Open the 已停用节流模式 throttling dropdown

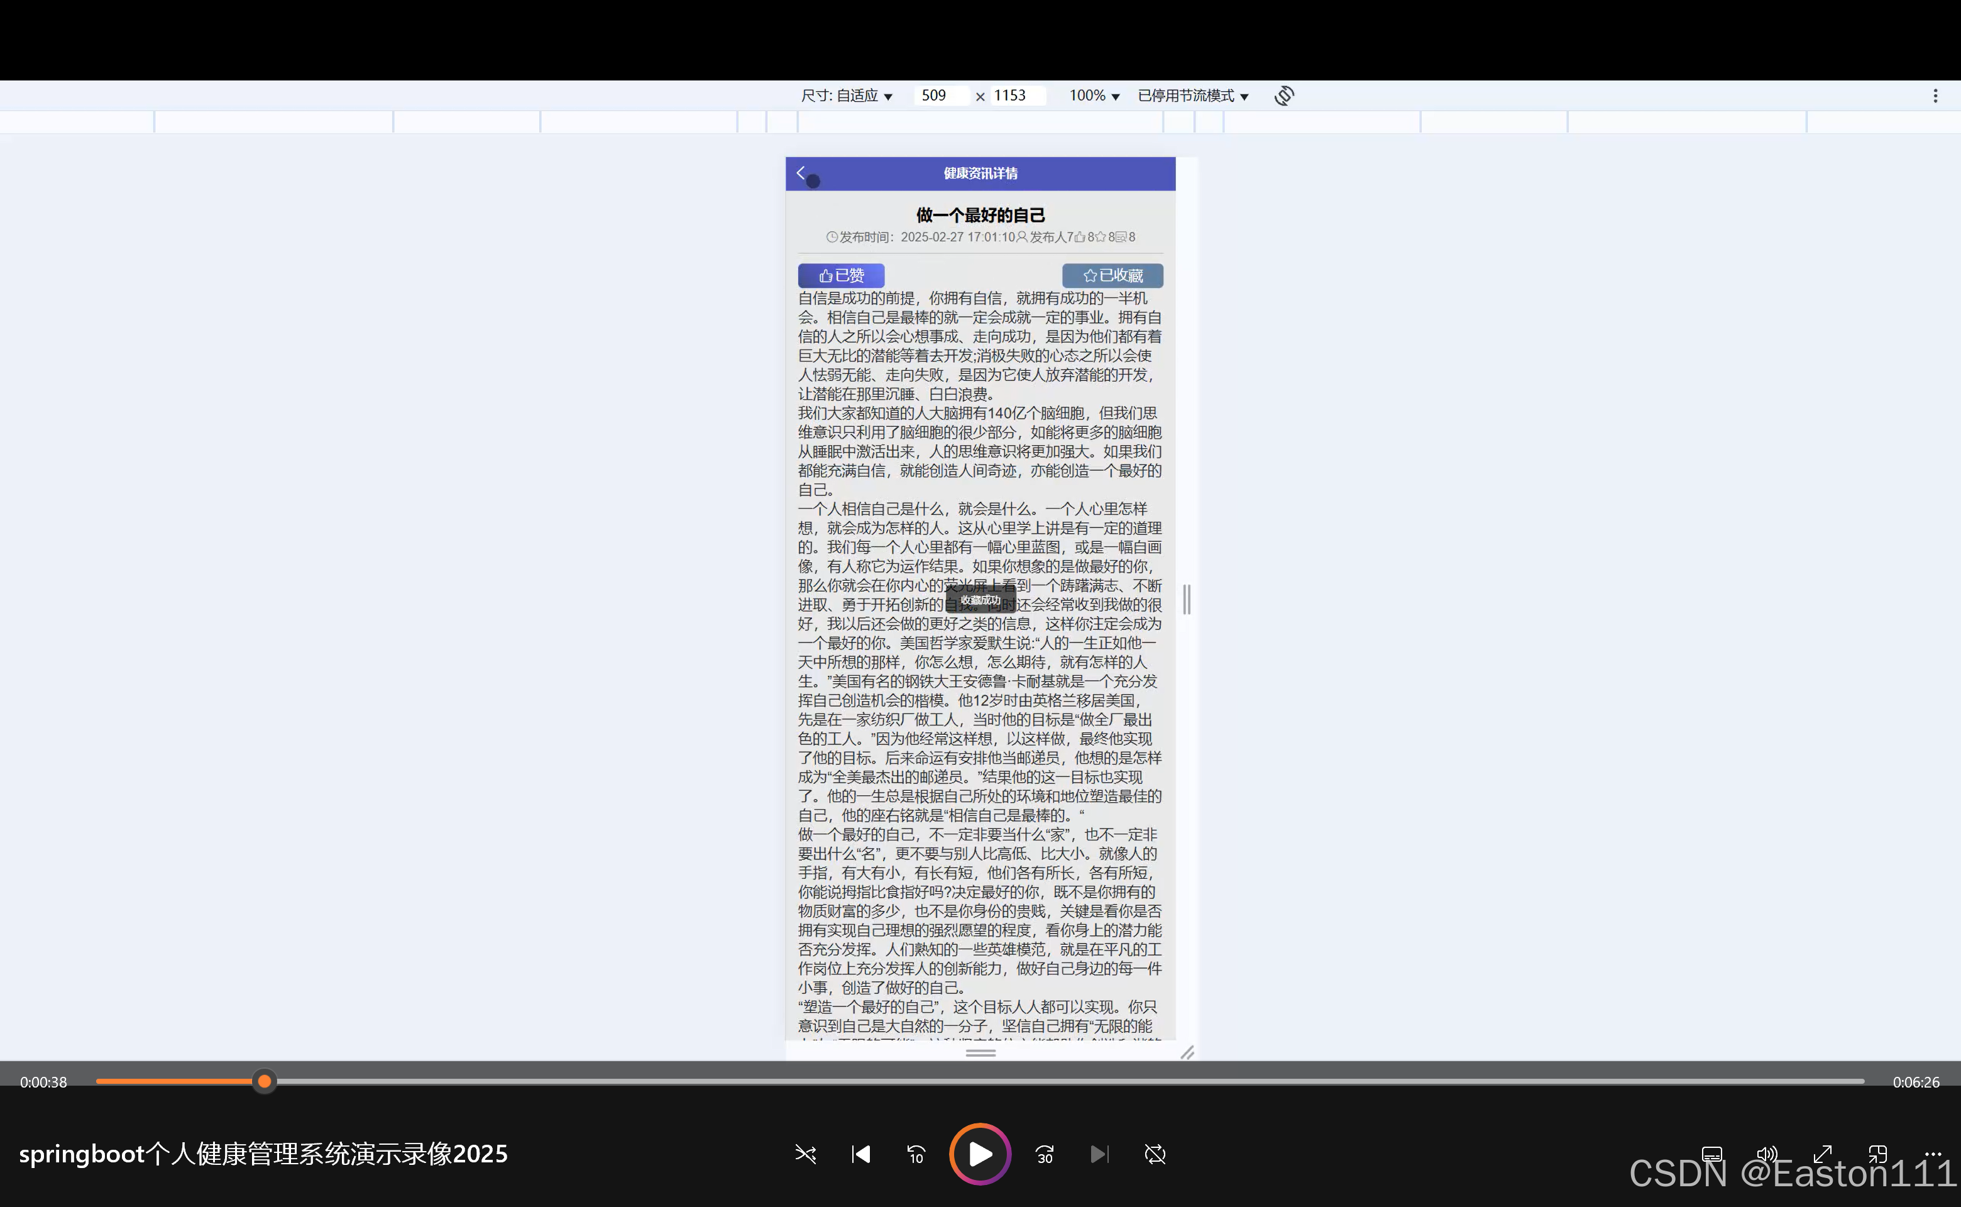(x=1192, y=96)
